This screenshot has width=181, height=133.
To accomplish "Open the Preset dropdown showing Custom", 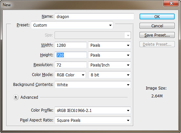I will 72,25.
